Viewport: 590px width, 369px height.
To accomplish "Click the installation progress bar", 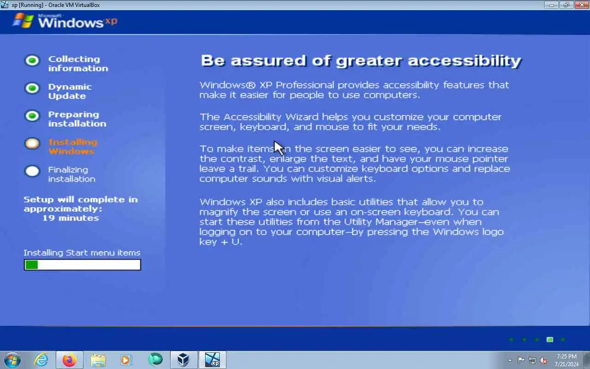I will pyautogui.click(x=83, y=265).
